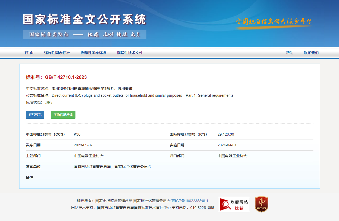Click the English standard name text
Viewport: 339px width, 221px height.
point(142,95)
